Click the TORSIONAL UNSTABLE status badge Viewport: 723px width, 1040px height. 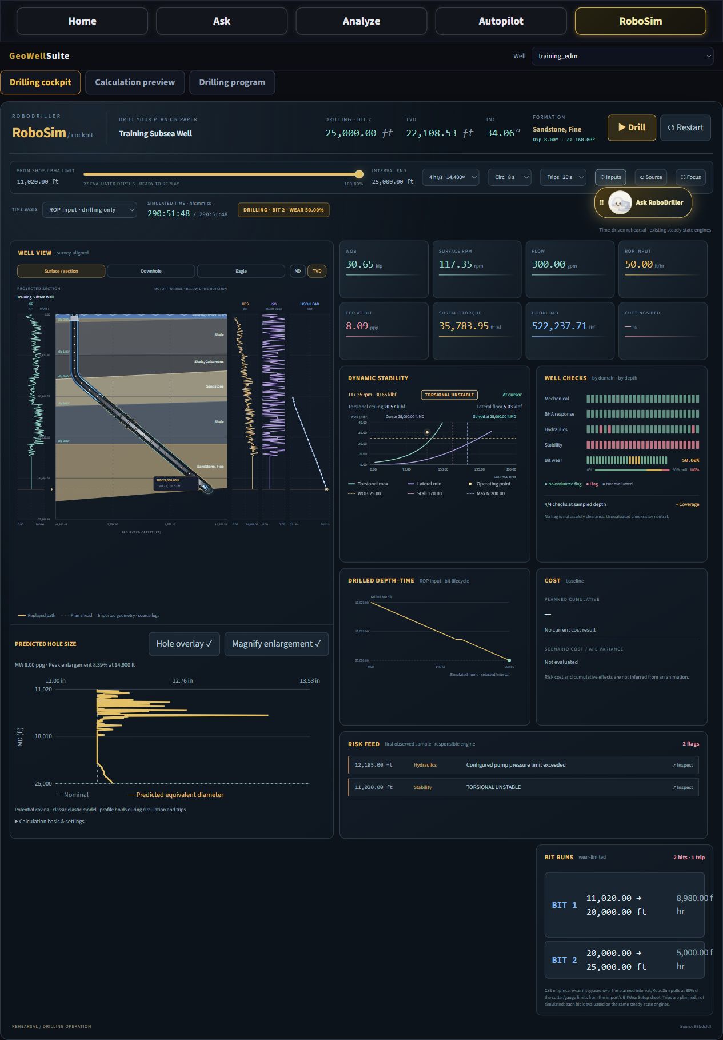[449, 395]
